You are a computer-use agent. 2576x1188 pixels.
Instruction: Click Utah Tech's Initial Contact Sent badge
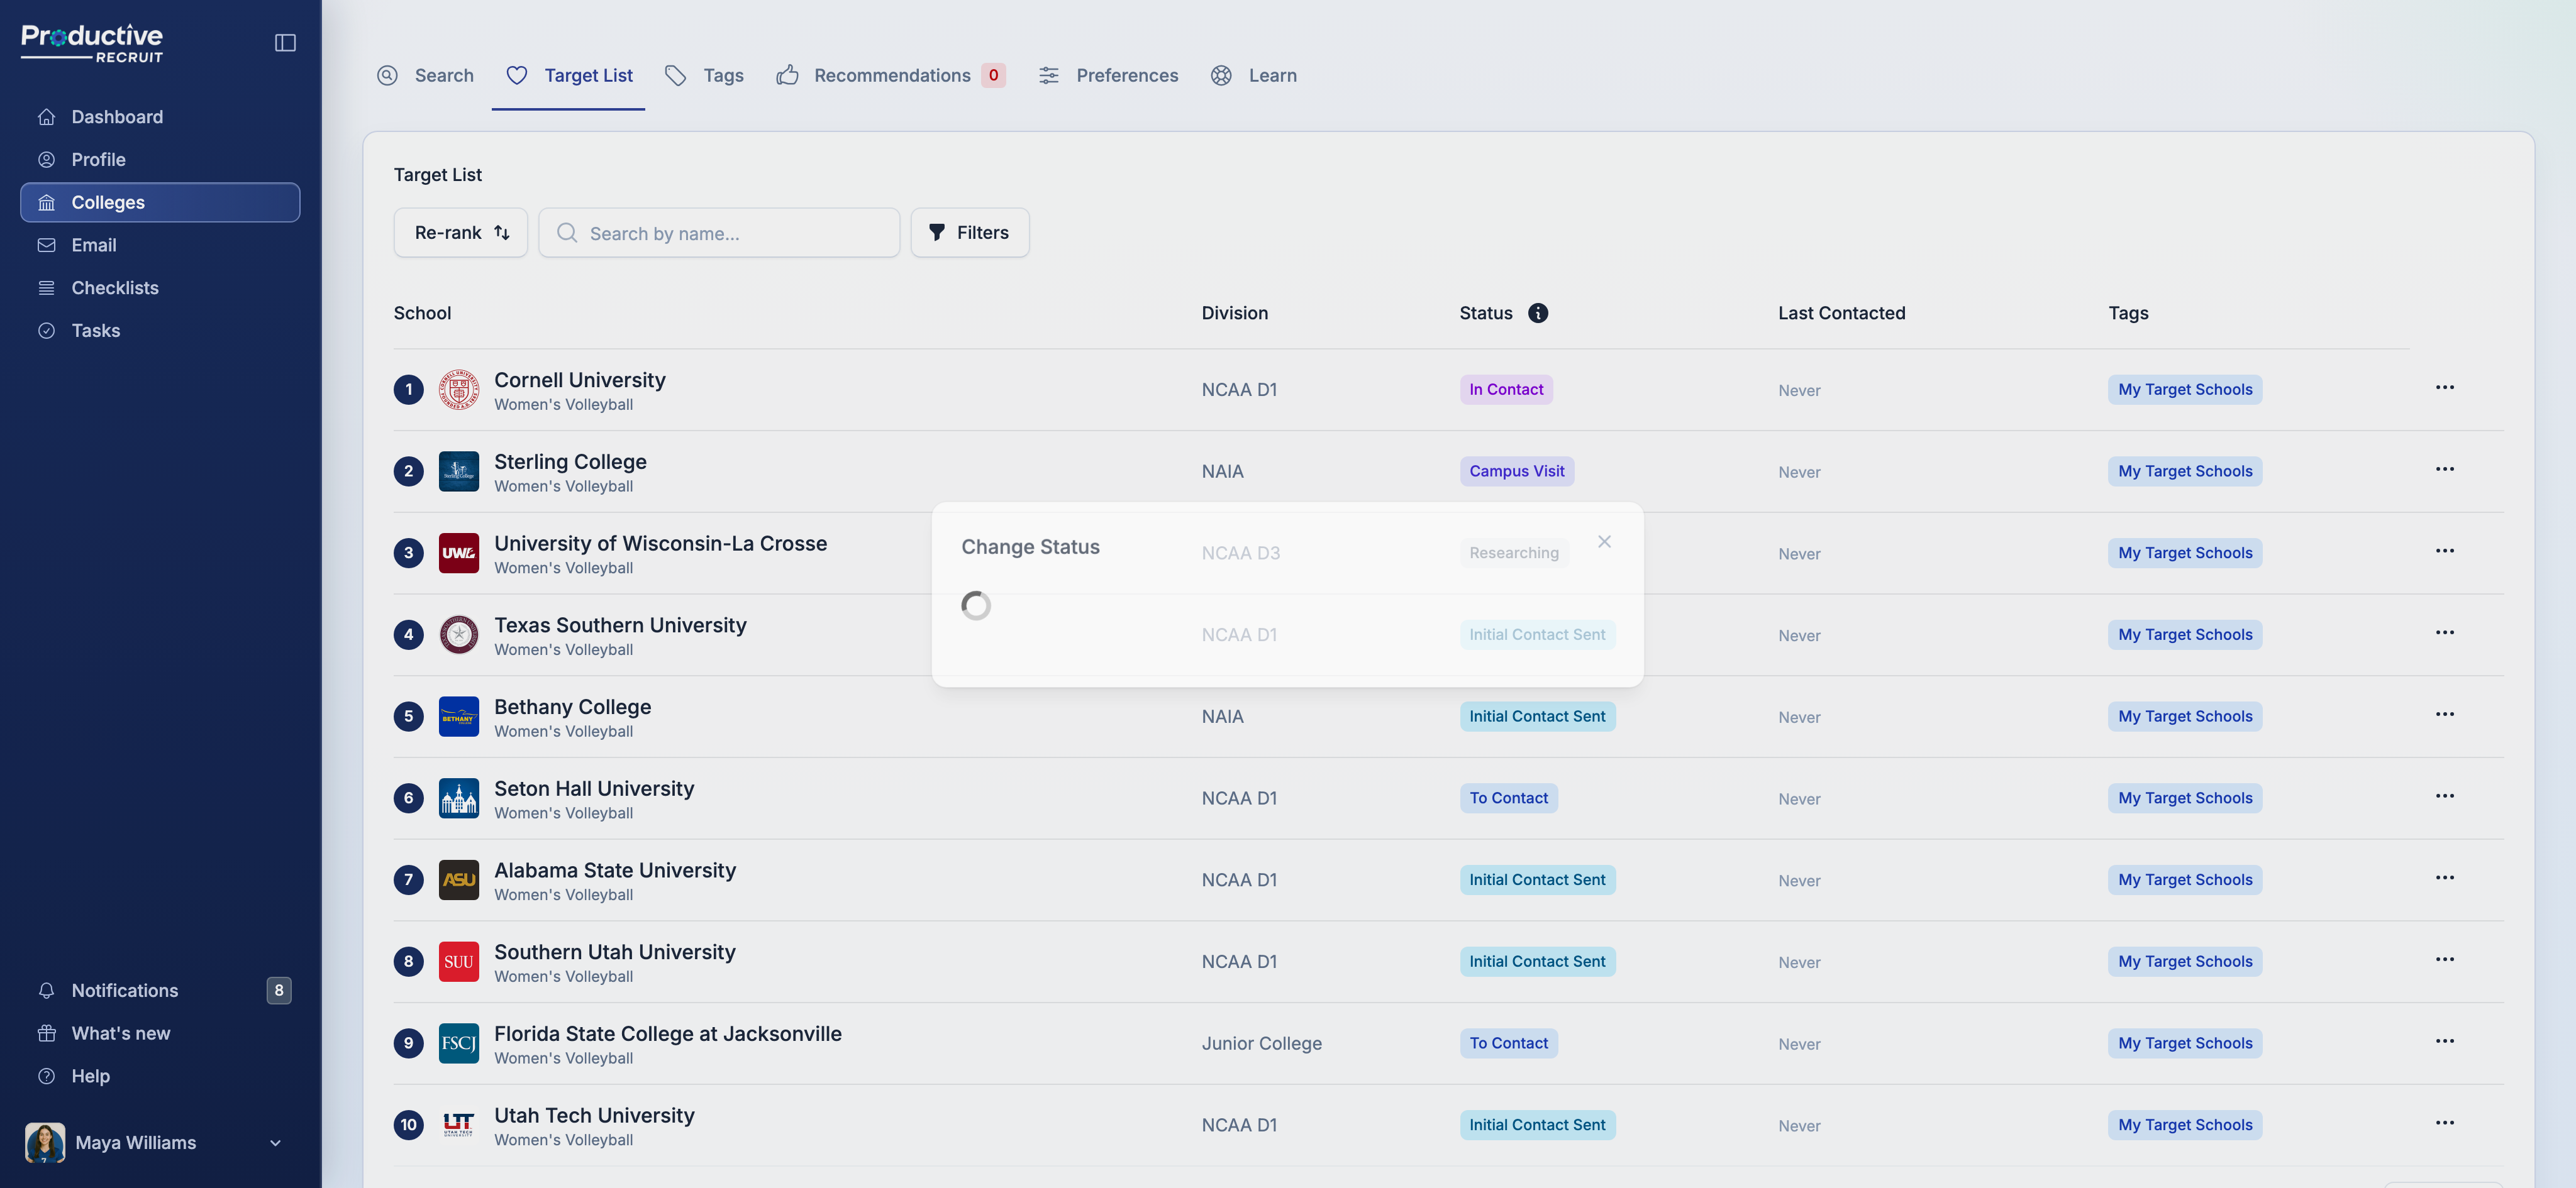[1537, 1125]
